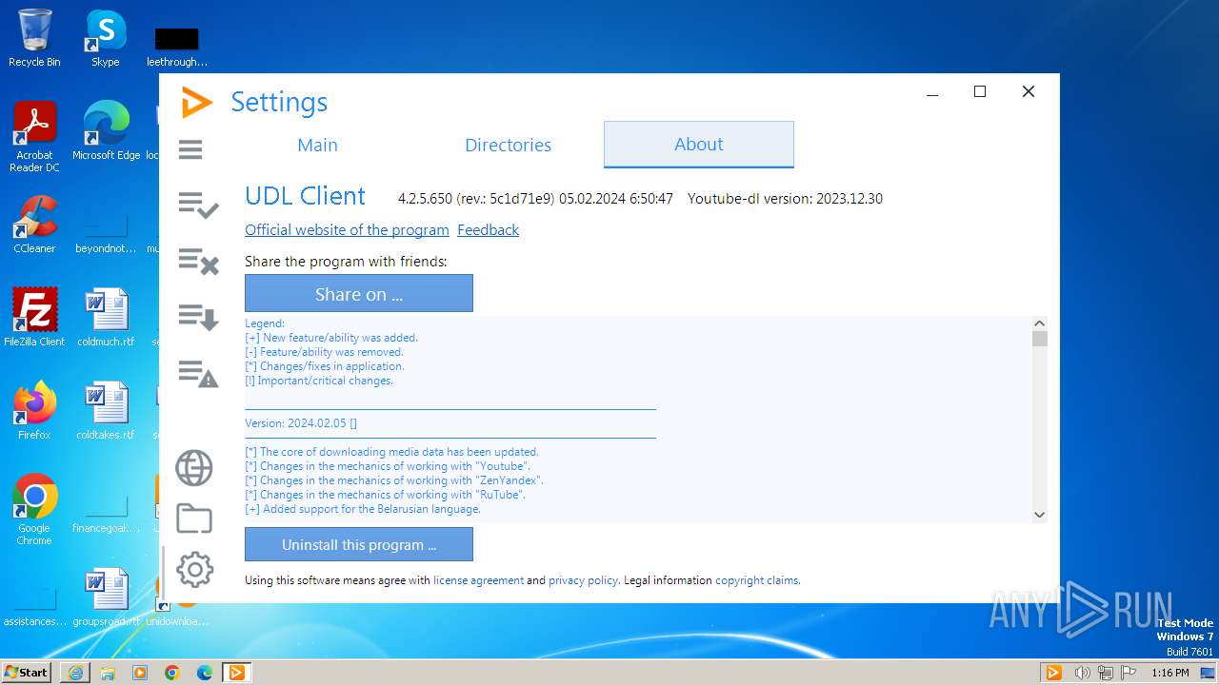Open Official website of the program link
The height and width of the screenshot is (685, 1219).
pos(347,230)
